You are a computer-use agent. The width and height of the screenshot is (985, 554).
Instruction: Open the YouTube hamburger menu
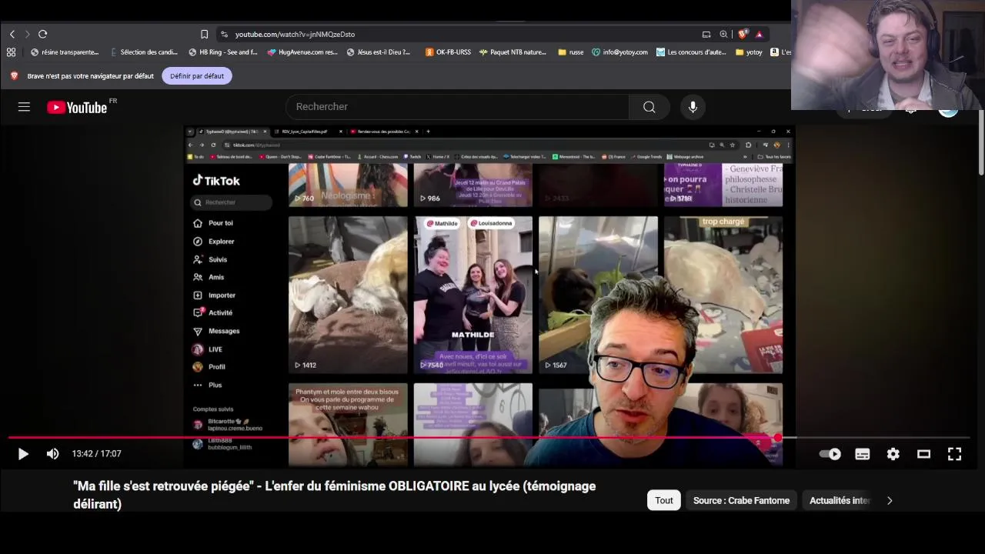pyautogui.click(x=24, y=107)
